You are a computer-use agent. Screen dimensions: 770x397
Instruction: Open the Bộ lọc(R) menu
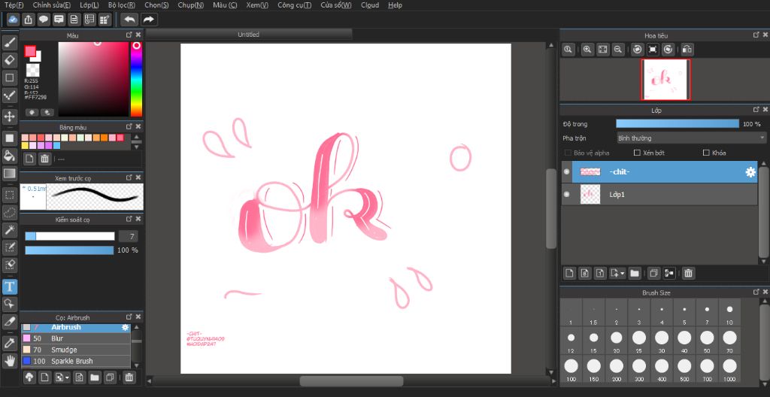pos(122,5)
